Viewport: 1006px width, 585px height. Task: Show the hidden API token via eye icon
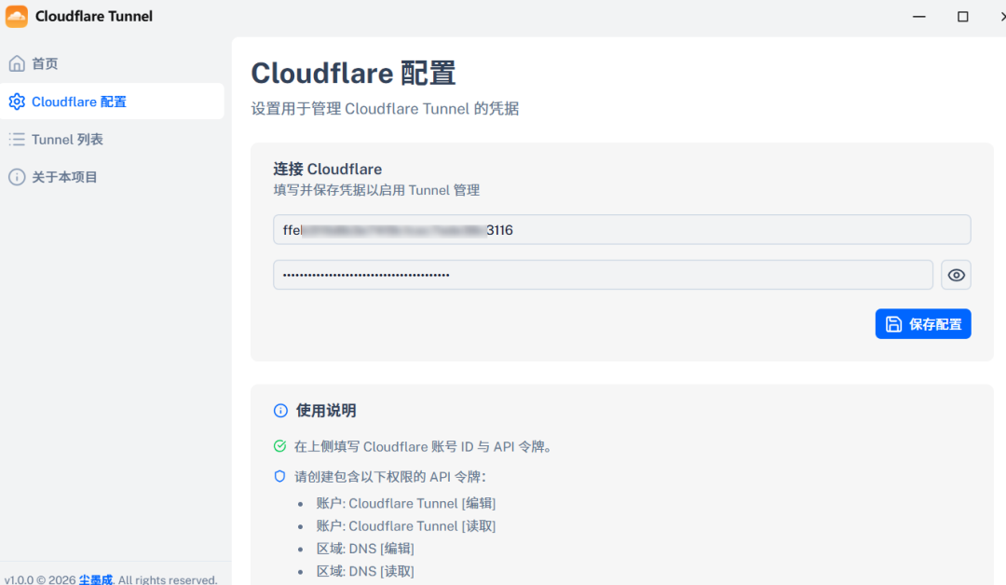pos(956,275)
